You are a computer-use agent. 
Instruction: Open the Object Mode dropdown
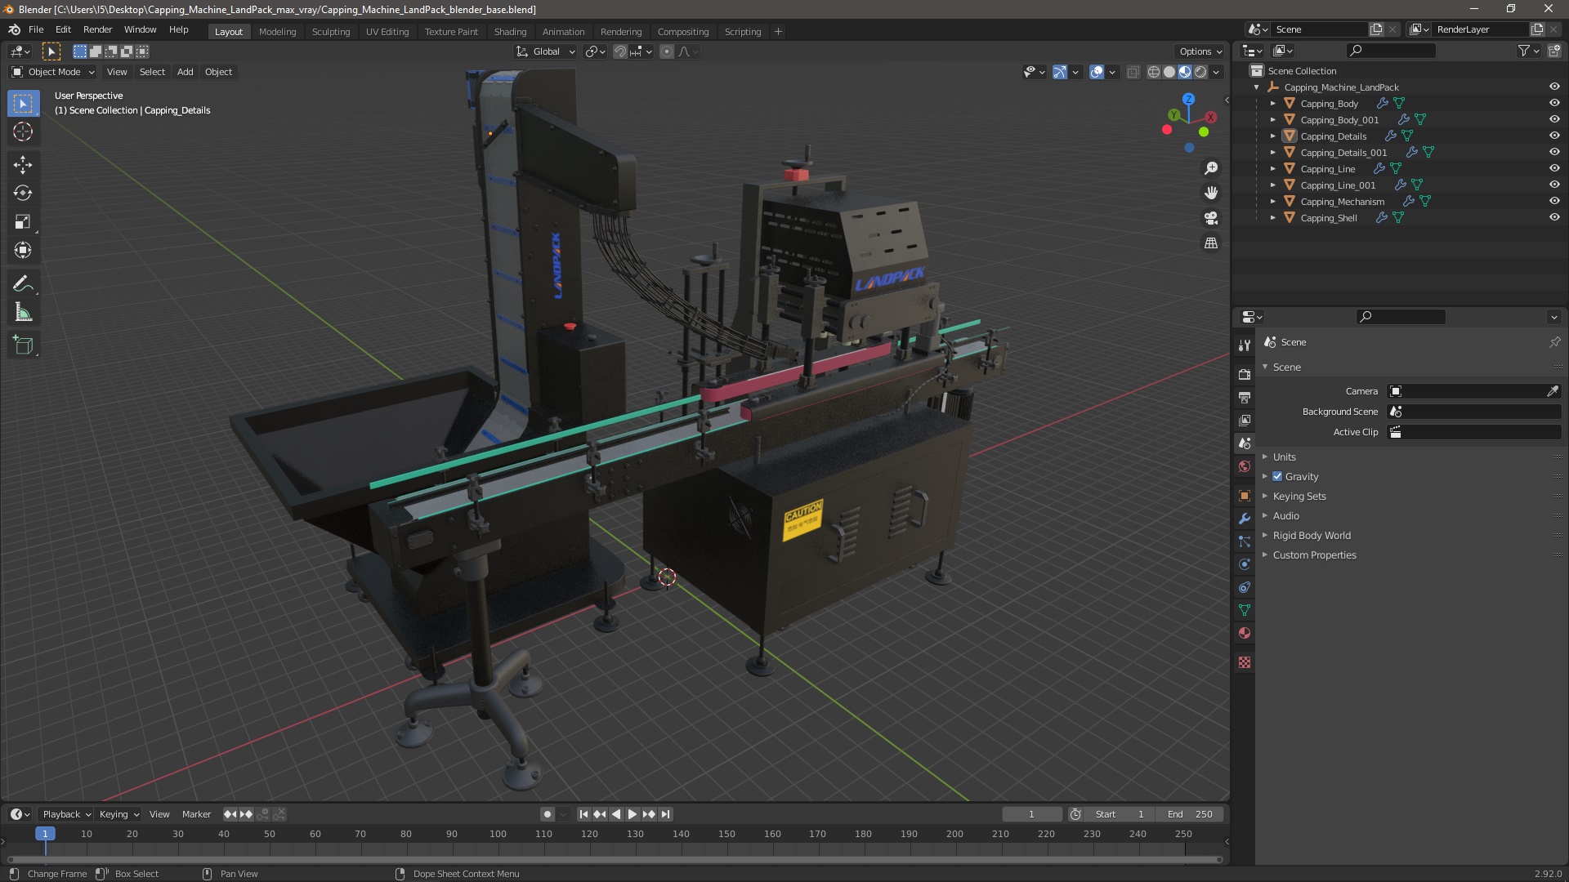[x=52, y=72]
